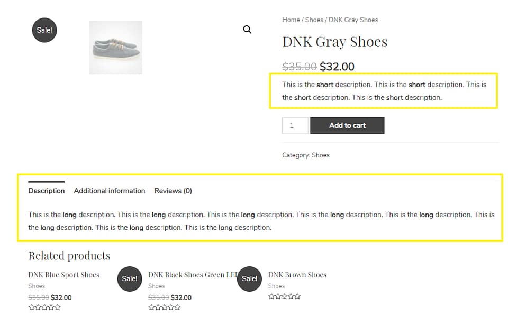Switch to the Additional information tab
Viewport: 508px width, 317px height.
click(x=109, y=191)
